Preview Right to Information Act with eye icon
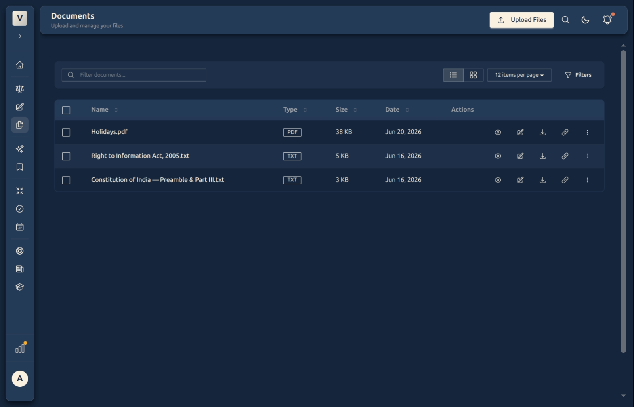This screenshot has width=634, height=407. (x=498, y=156)
